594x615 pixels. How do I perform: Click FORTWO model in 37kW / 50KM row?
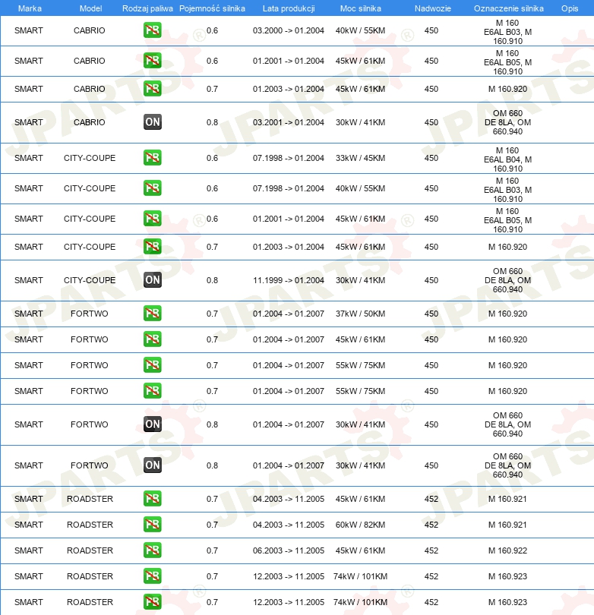tap(90, 314)
